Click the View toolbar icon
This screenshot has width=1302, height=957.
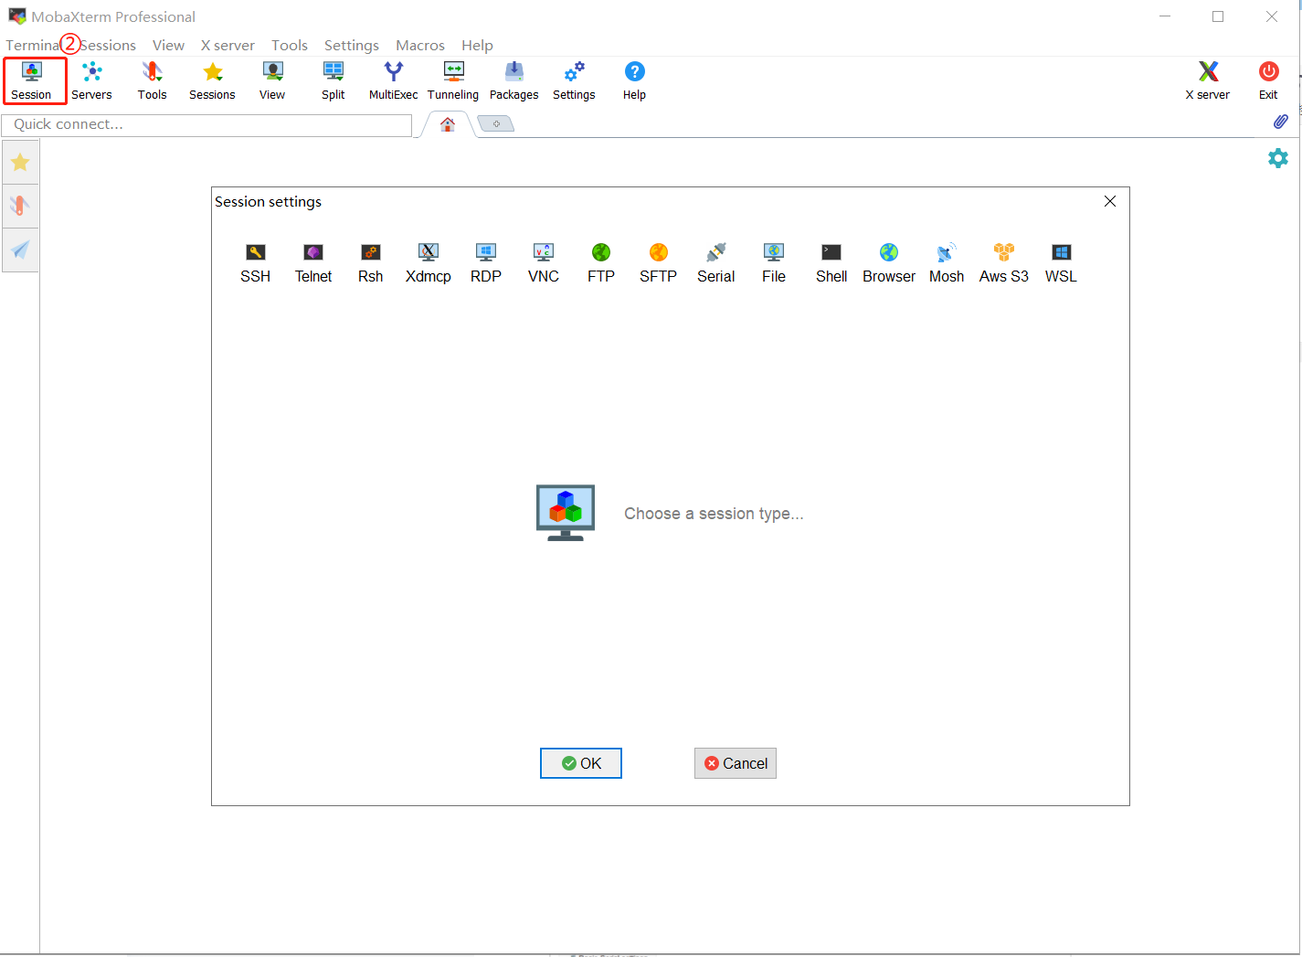coord(272,80)
